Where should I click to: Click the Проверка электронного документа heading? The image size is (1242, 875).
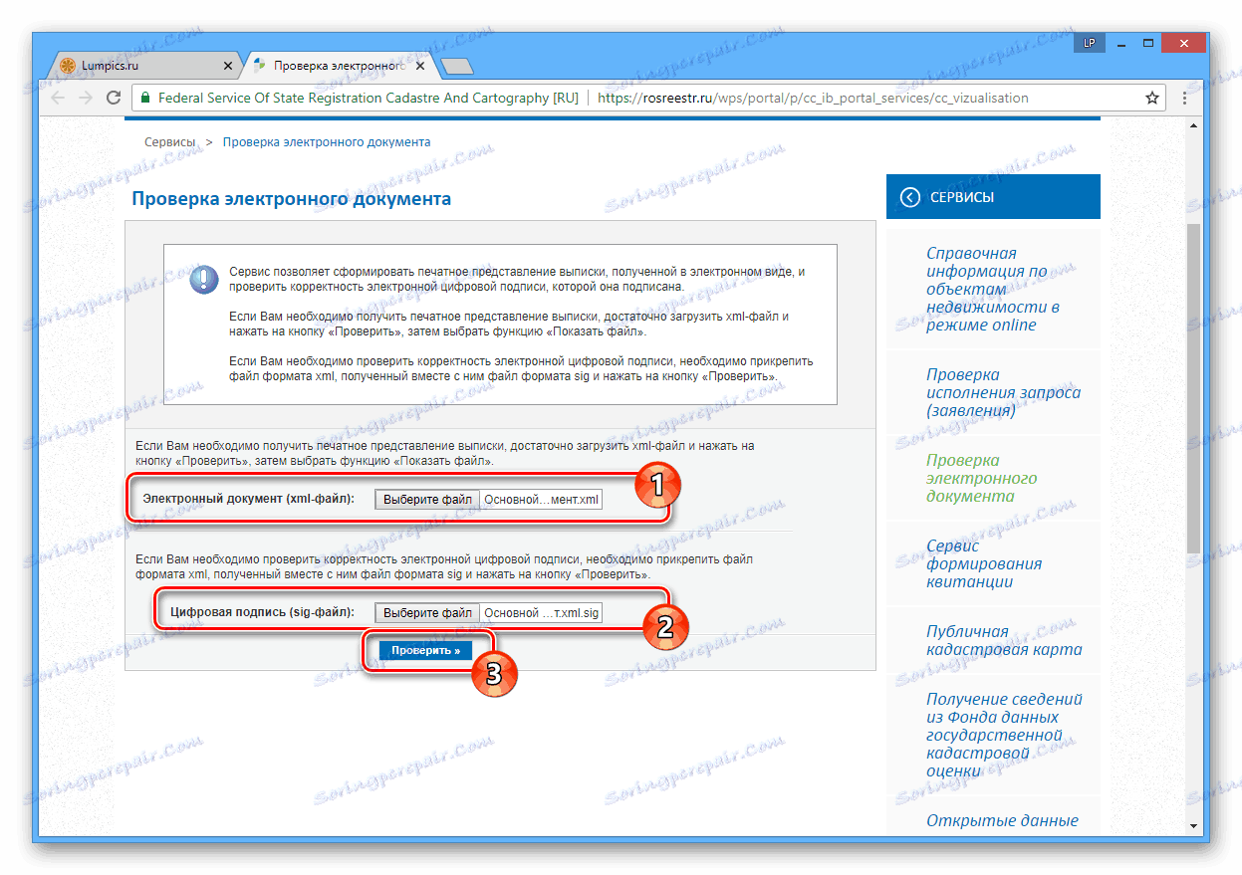click(291, 199)
